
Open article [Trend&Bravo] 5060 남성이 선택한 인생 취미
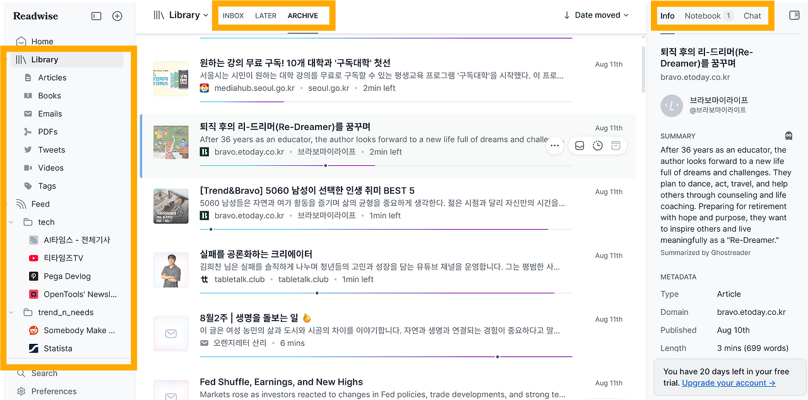307,191
